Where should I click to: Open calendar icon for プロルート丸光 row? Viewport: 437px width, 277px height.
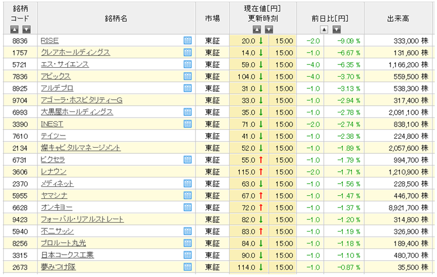coord(188,243)
